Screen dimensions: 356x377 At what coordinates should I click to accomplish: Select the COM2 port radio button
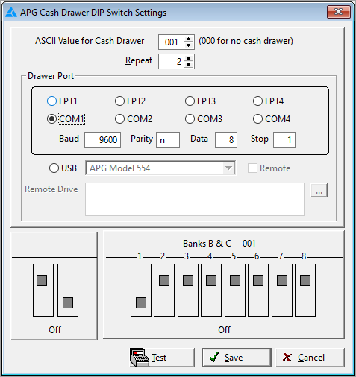click(134, 119)
